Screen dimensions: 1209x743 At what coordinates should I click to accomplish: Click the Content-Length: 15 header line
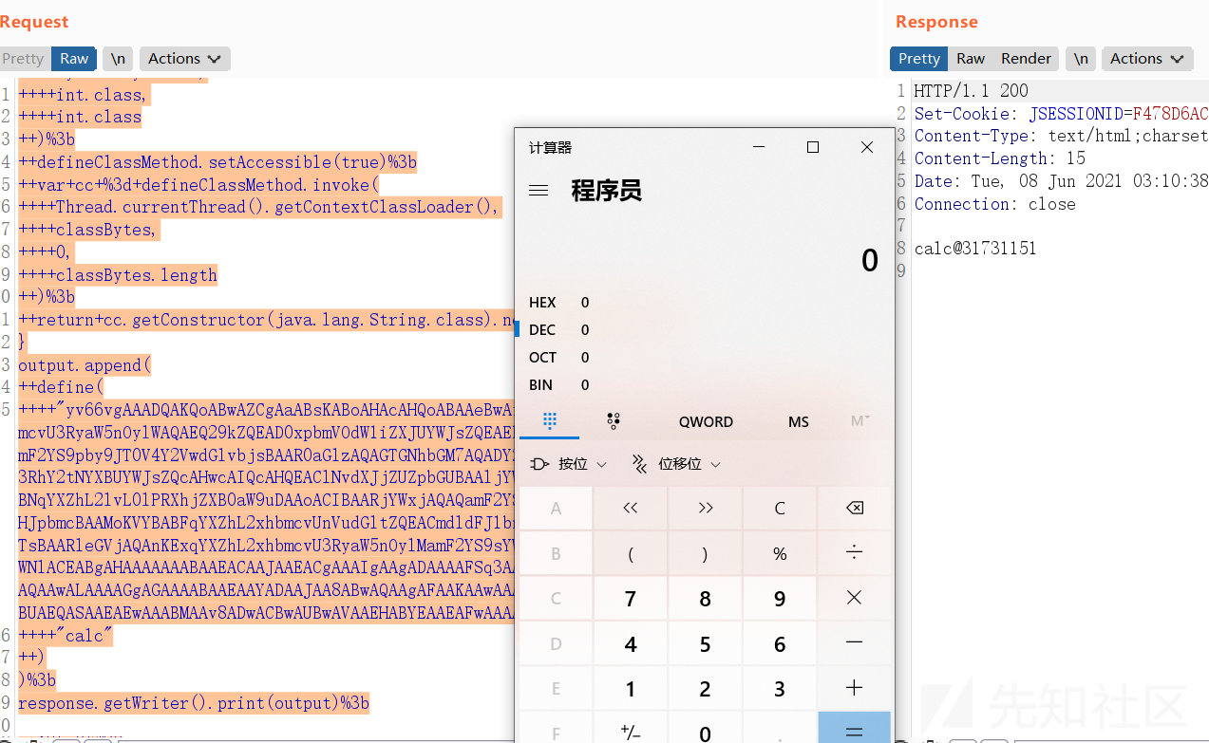point(999,158)
